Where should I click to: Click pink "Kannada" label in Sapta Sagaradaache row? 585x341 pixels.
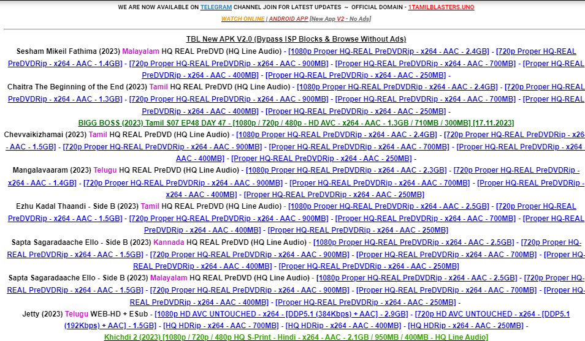point(169,242)
